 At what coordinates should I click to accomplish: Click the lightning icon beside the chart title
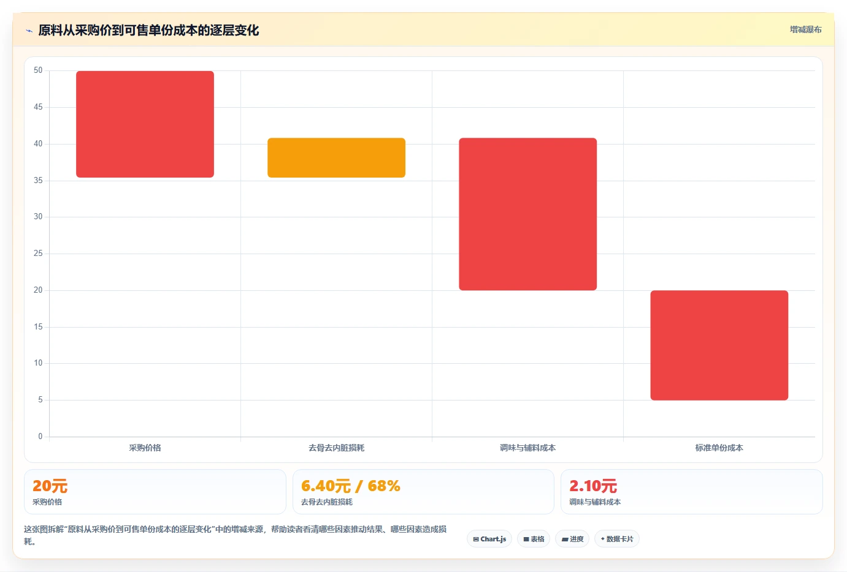coord(29,31)
